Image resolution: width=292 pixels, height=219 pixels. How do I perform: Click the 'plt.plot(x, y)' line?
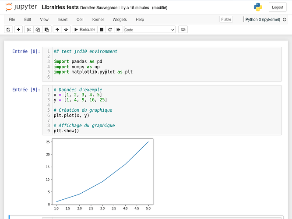pos(71,115)
